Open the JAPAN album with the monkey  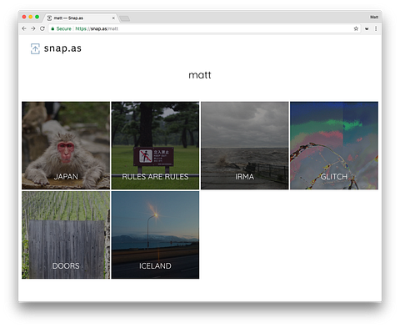coord(66,145)
